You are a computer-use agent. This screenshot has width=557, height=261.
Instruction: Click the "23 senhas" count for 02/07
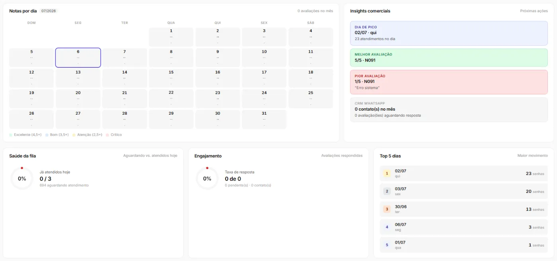(x=535, y=173)
